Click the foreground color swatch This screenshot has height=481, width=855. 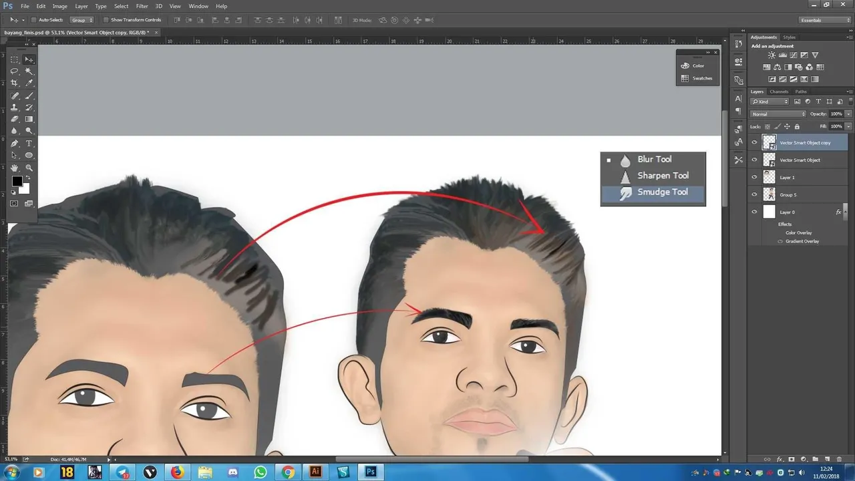point(17,182)
